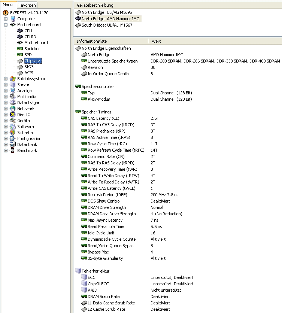Screen dimensions: 282x313
Task: Click the DirectX icon
Action: 13,115
